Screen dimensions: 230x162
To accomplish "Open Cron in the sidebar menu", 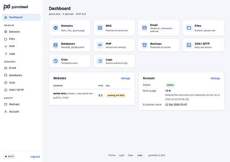I will pos(22,83).
